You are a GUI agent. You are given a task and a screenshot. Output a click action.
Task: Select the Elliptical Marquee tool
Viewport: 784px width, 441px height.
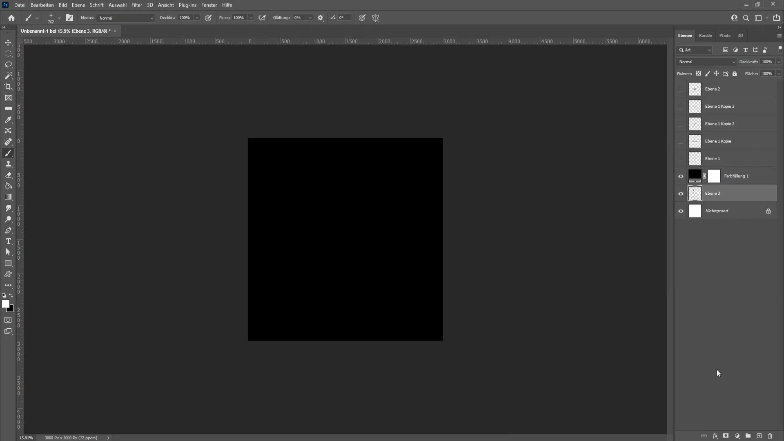click(x=8, y=53)
